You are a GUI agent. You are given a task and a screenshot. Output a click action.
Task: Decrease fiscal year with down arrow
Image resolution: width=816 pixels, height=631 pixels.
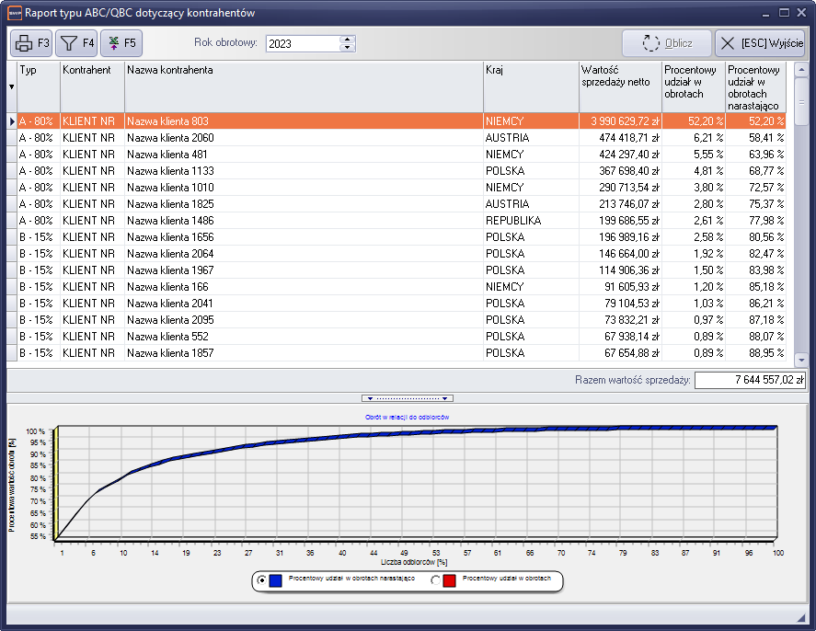tap(347, 48)
